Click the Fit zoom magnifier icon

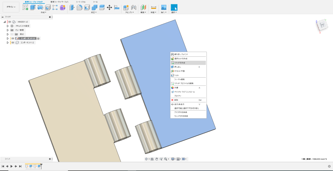[166, 159]
